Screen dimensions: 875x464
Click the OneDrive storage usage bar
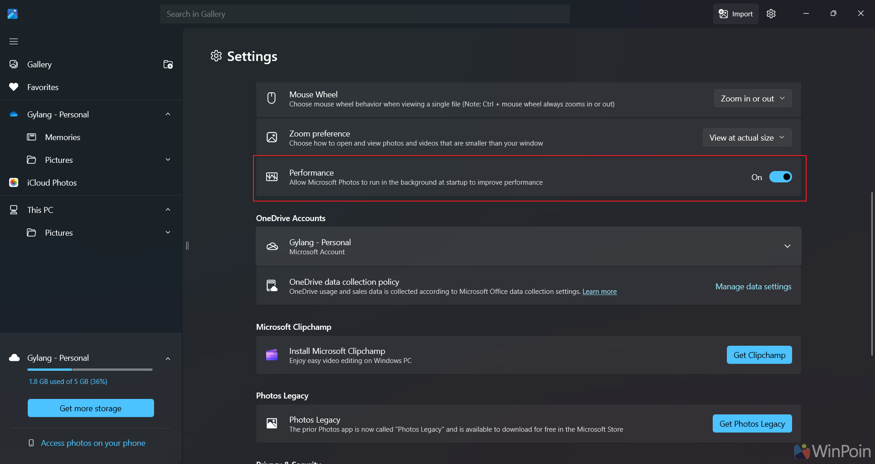coord(90,369)
